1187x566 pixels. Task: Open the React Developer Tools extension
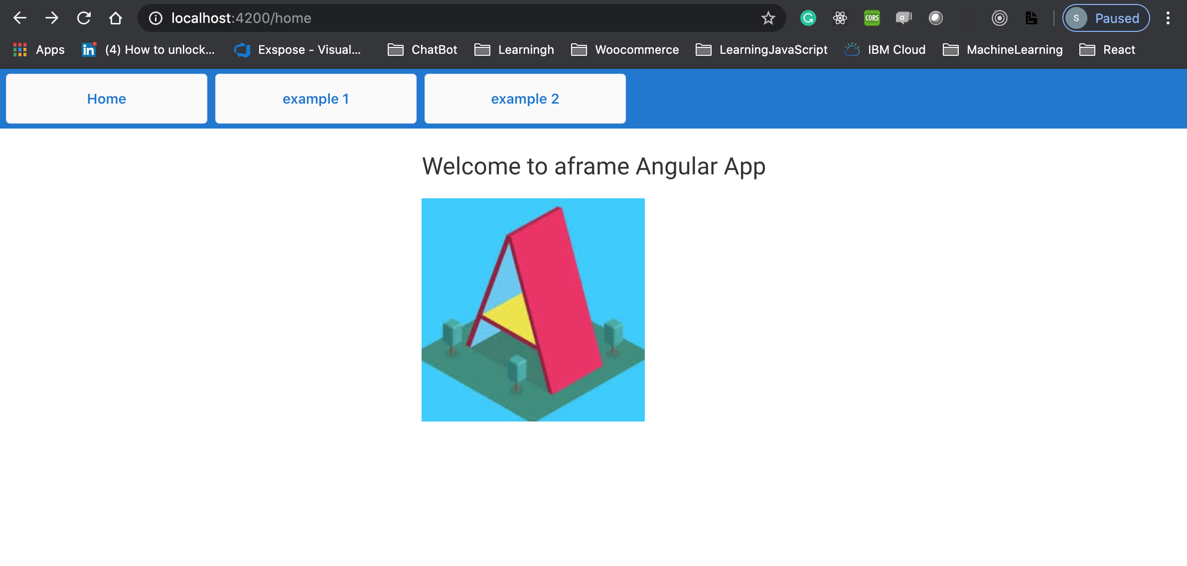point(840,18)
